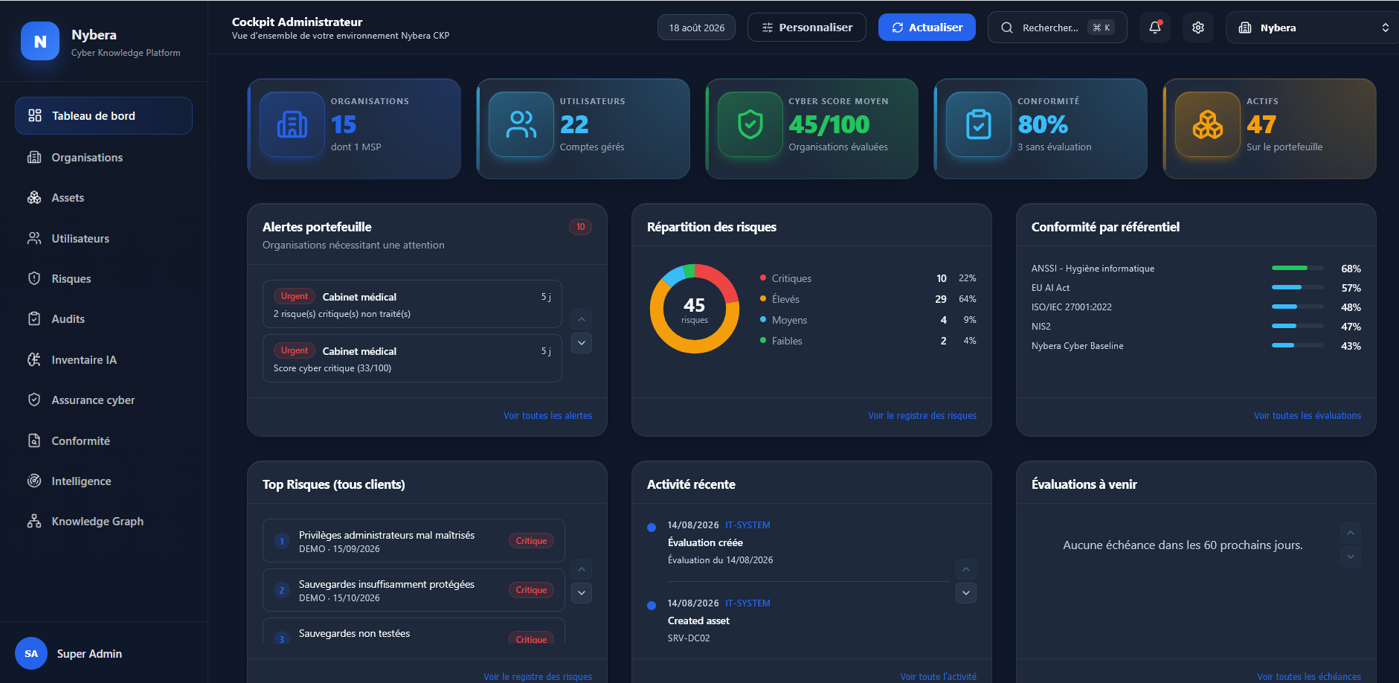Click down chevron in Évaluations à venir
Viewport: 1399px width, 683px height.
[x=1351, y=557]
